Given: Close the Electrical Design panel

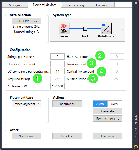Looking at the screenshot, I should [x=136, y=3].
